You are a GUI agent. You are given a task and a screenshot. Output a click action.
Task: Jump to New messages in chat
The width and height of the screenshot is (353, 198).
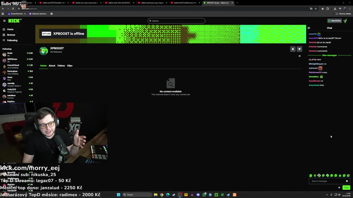[x=329, y=55]
